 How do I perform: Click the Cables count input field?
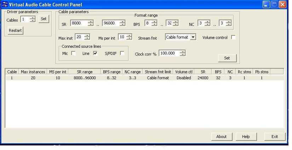25,19
